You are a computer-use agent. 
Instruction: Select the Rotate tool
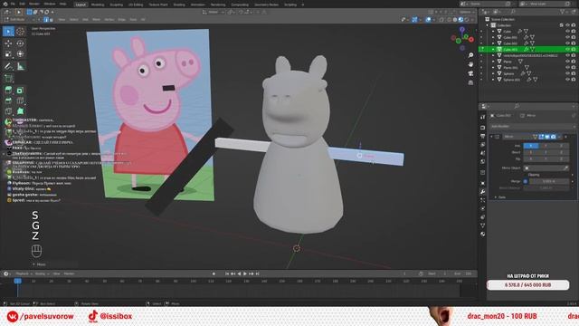20,43
